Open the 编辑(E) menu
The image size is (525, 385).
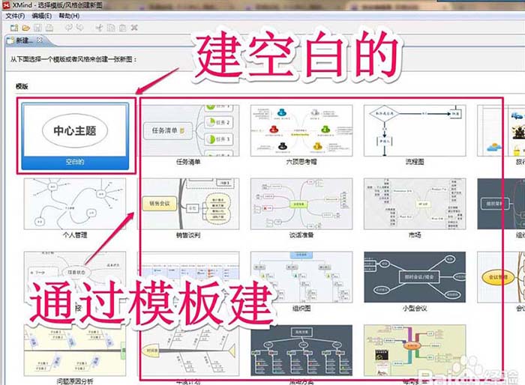(41, 16)
